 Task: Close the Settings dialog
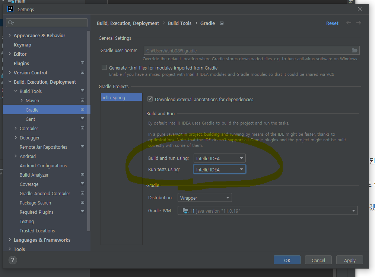click(x=360, y=9)
